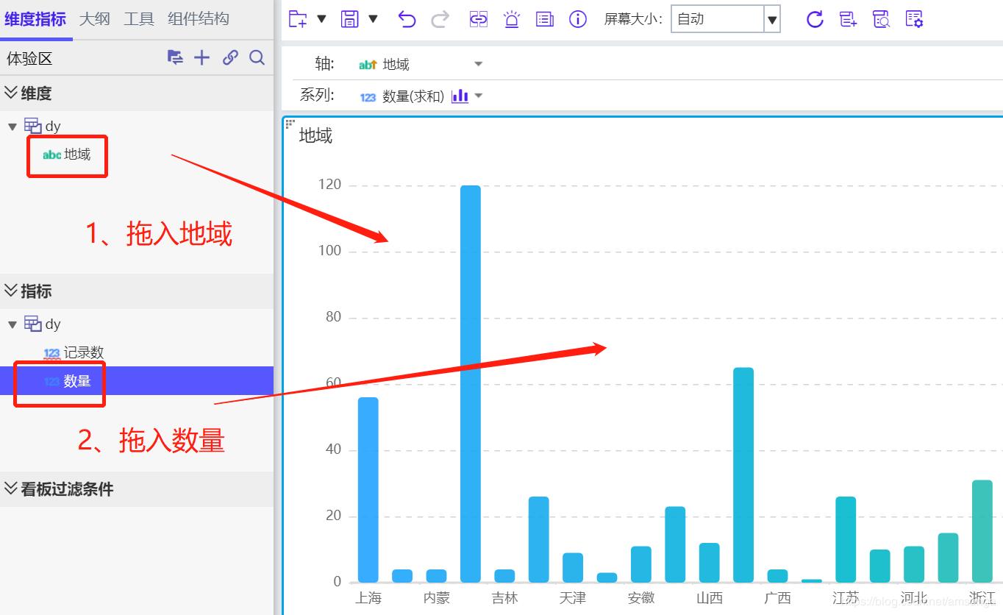This screenshot has height=615, width=1003.
Task: Open the 地域 axis dropdown arrow
Action: point(478,64)
